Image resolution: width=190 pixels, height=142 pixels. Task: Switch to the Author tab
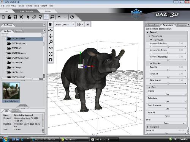[x=16, y=111]
